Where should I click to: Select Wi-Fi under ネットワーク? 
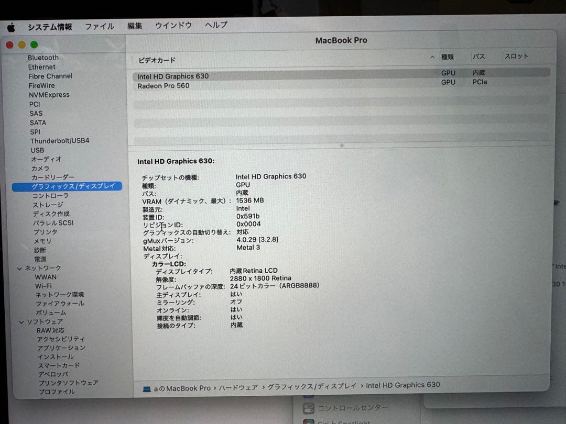point(44,286)
